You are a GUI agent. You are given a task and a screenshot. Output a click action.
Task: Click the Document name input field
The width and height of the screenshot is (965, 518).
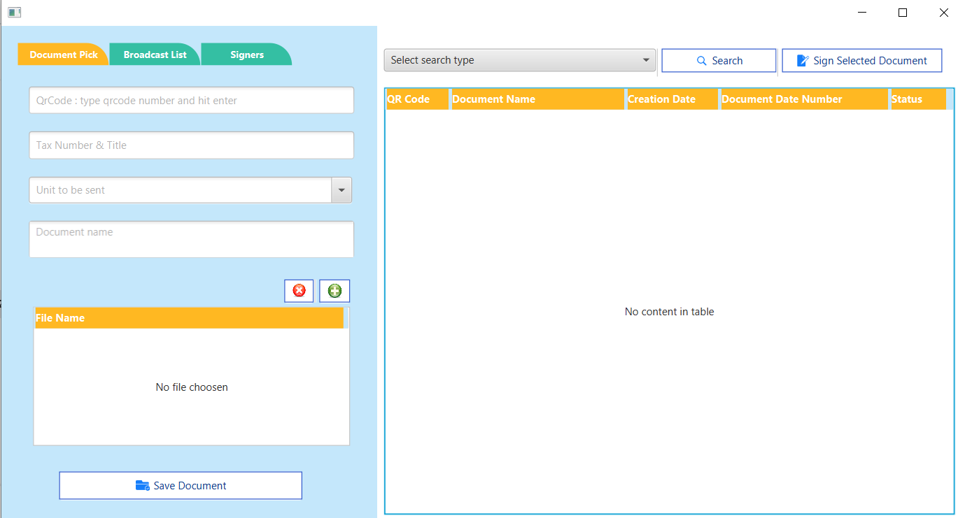191,238
